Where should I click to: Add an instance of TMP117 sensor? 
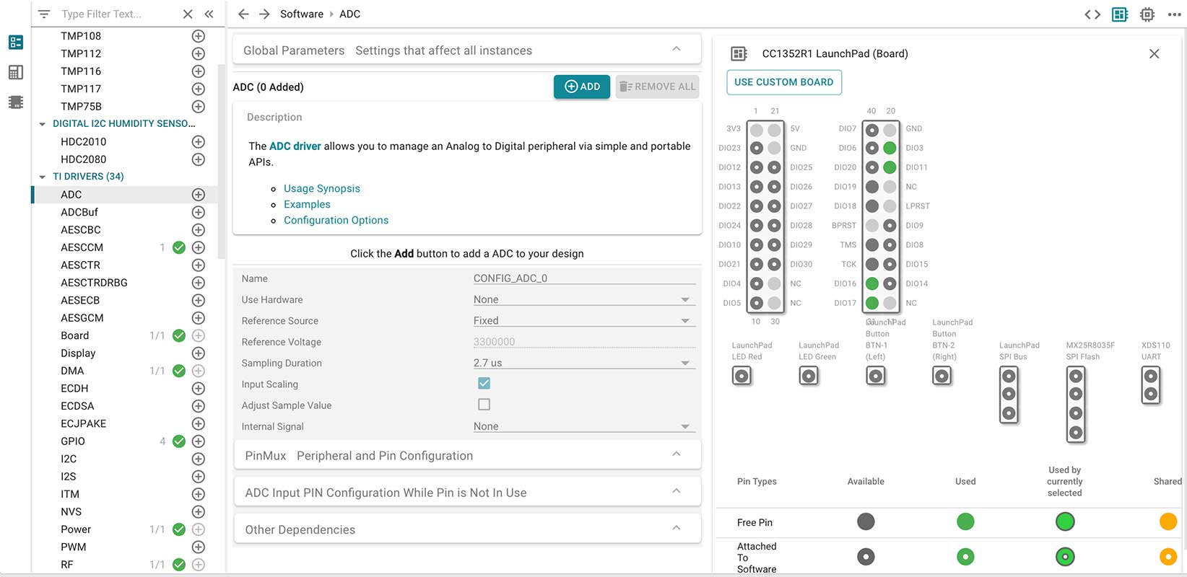coord(199,89)
